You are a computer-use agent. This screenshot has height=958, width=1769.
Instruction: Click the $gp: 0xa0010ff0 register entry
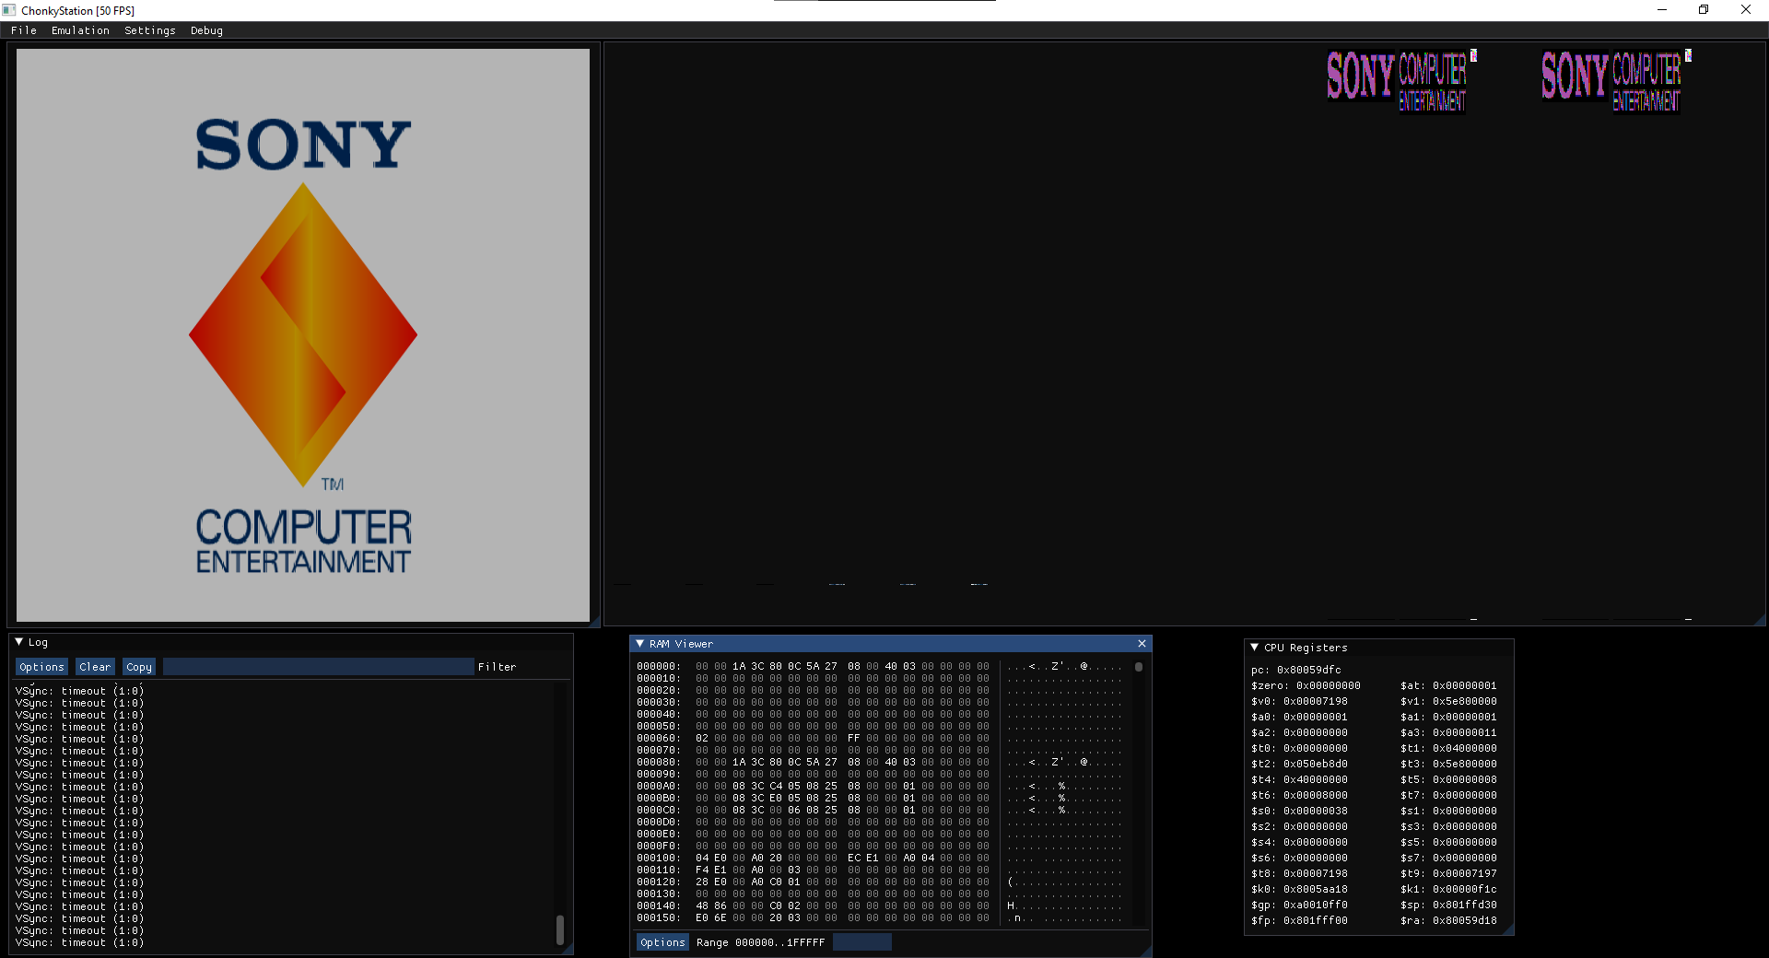pos(1299,905)
